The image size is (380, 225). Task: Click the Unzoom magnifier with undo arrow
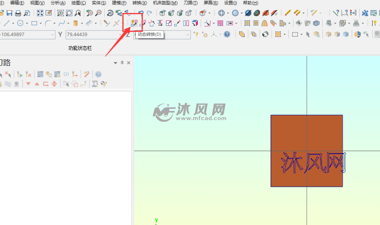coord(89,13)
